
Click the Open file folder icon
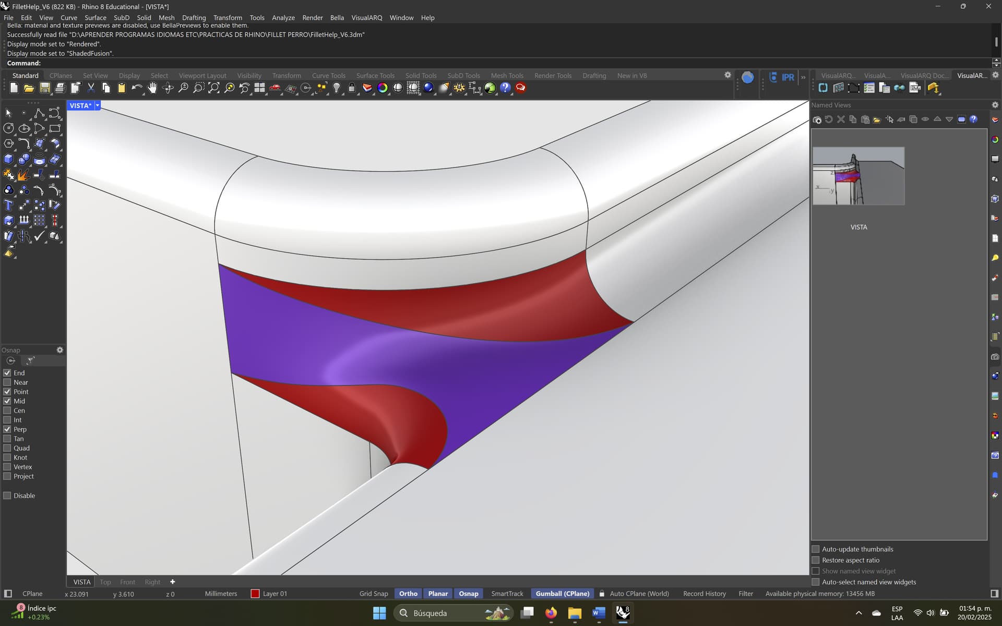pos(29,88)
